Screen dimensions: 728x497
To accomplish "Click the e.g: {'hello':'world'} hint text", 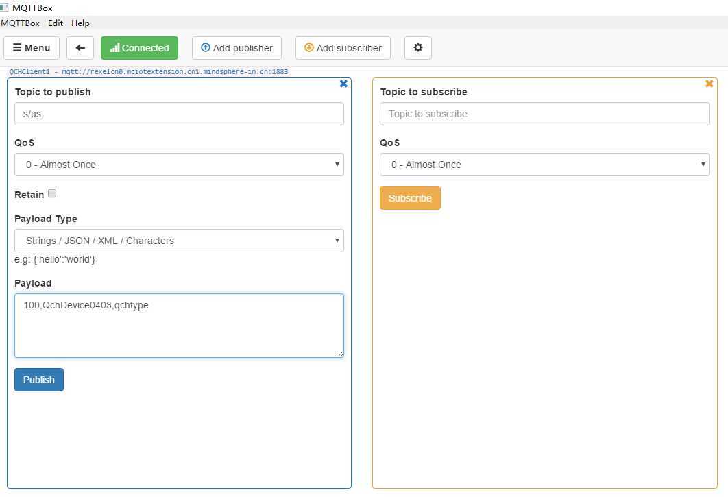I will click(x=55, y=260).
